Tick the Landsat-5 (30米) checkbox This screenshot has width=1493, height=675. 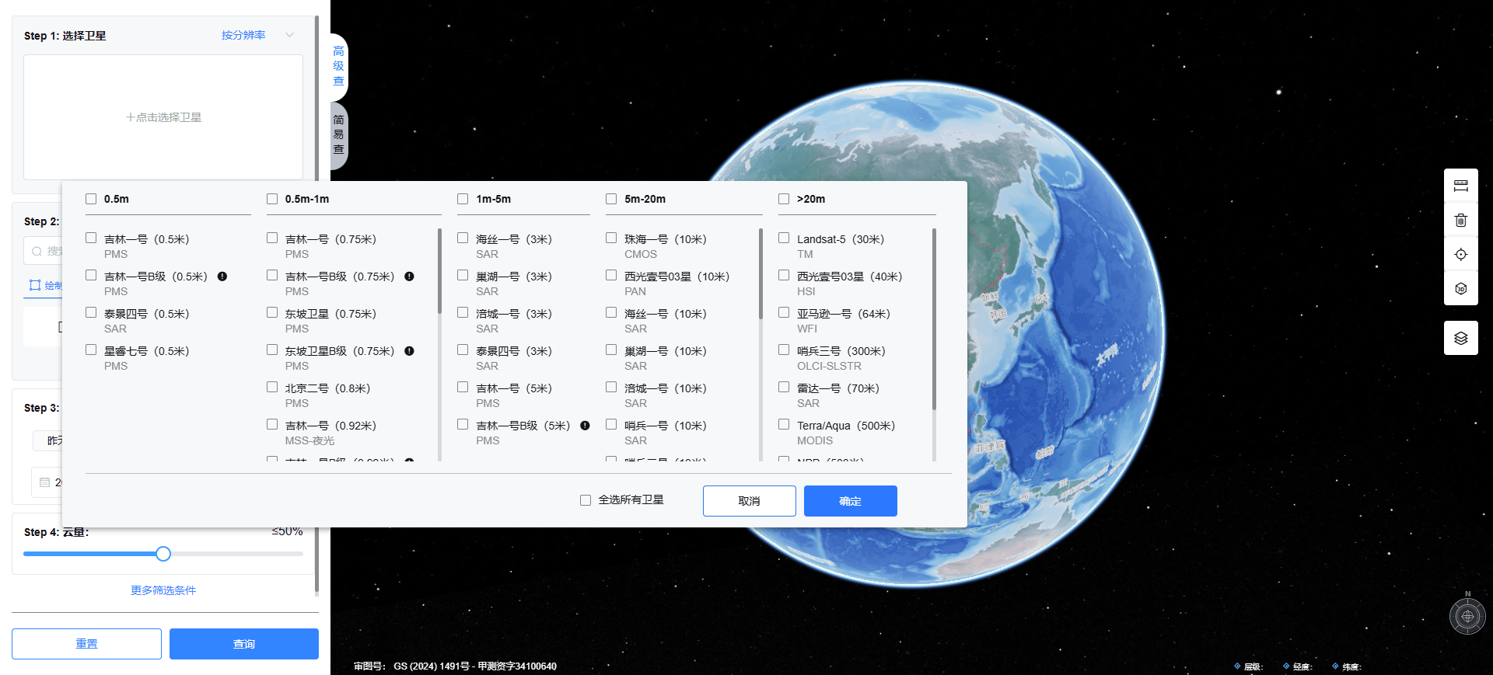point(784,238)
